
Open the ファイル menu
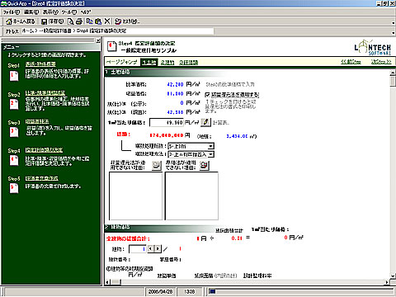[x=12, y=12]
